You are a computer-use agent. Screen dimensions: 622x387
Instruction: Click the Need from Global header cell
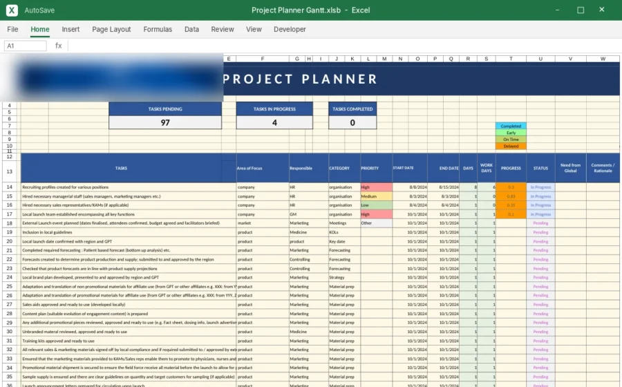(571, 168)
